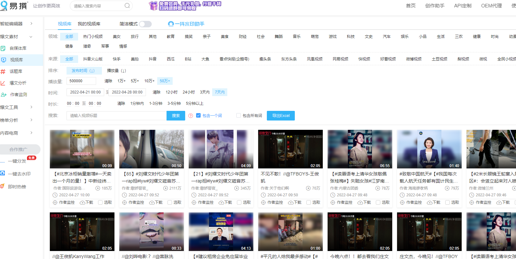Click 作者监控 icon on 北京冰柜 video
This screenshot has width=516, height=259.
[55, 202]
